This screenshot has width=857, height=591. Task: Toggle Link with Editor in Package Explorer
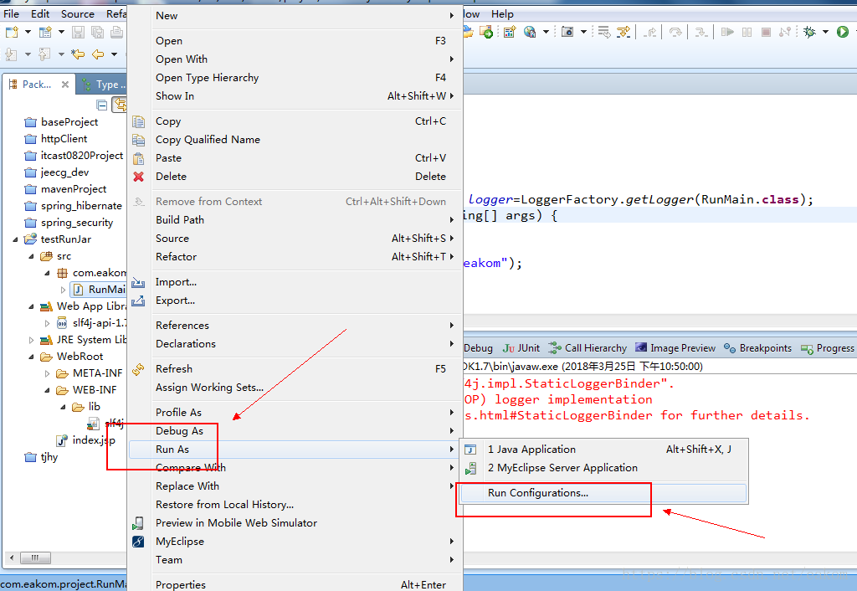(x=120, y=105)
